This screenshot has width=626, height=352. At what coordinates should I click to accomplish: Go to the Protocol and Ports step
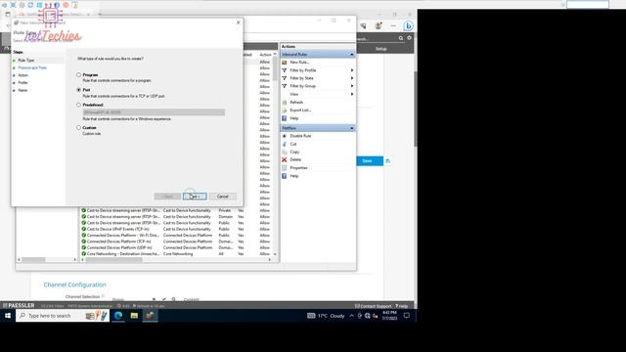(x=32, y=67)
